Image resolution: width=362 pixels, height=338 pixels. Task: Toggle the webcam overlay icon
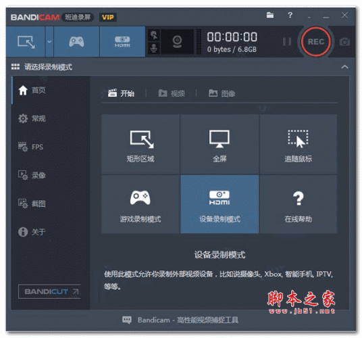click(178, 42)
